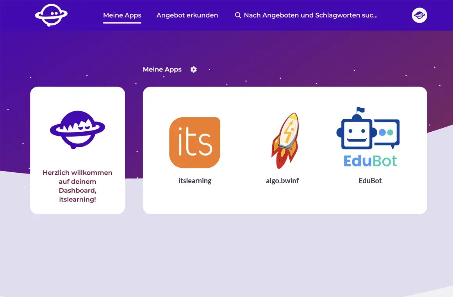This screenshot has height=297, width=453.
Task: Select the itslearning label under its tile
Action: (x=194, y=181)
